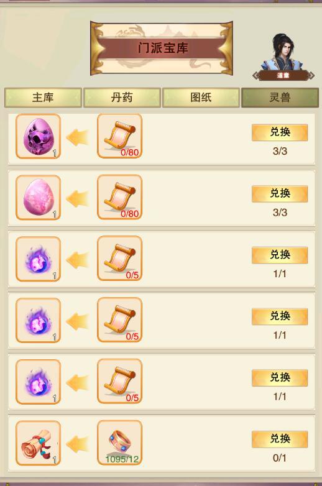Click 兑换 for the skull egg

pos(280,132)
